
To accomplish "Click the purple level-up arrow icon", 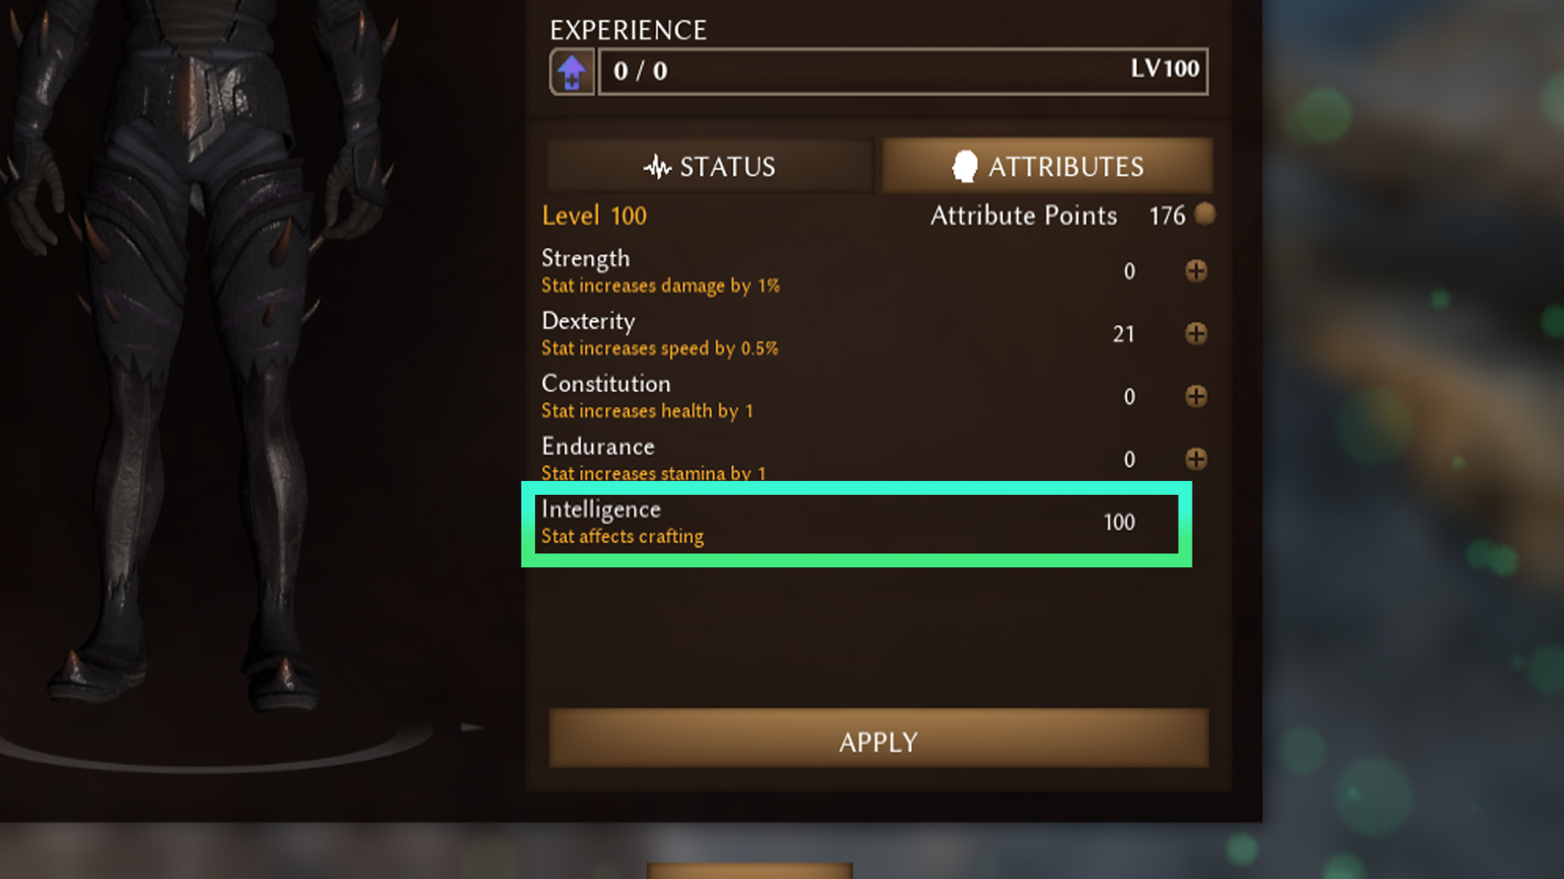I will tap(572, 72).
